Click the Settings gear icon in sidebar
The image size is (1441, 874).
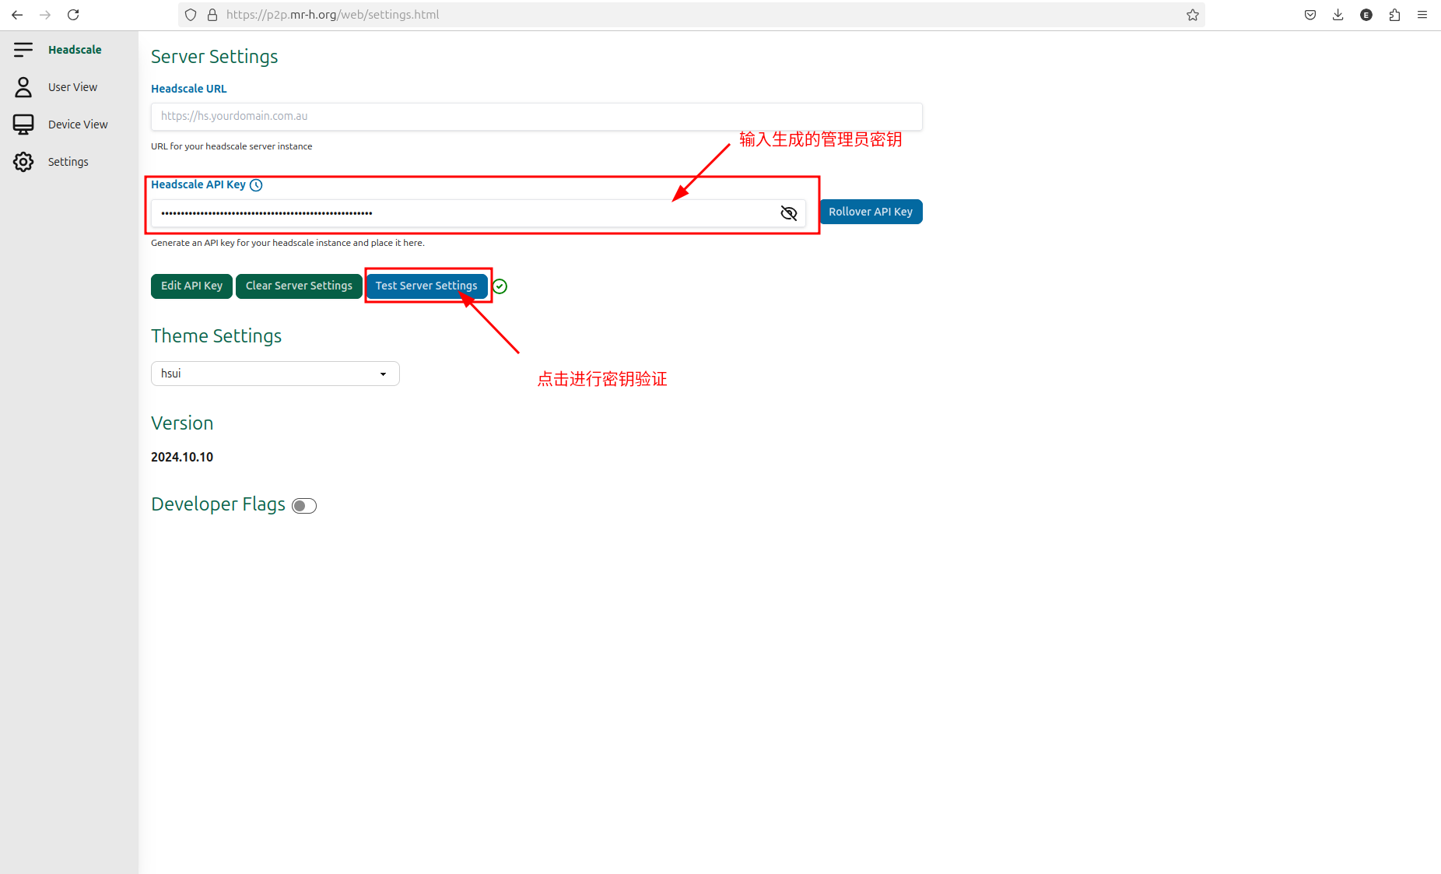click(23, 161)
